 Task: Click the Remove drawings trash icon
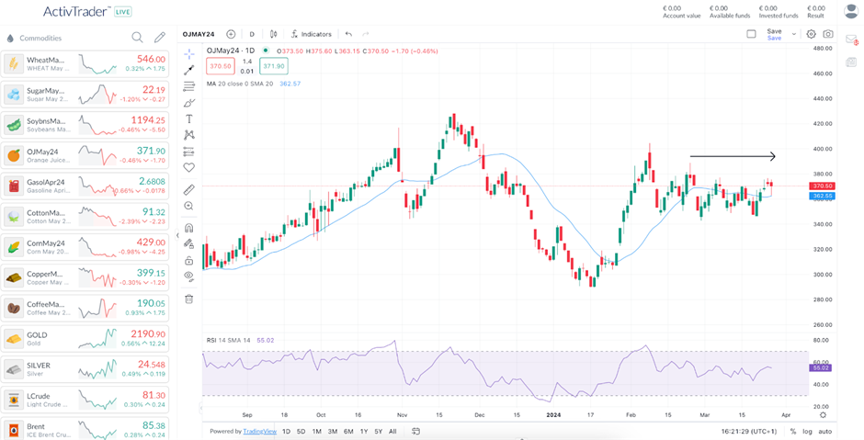189,299
